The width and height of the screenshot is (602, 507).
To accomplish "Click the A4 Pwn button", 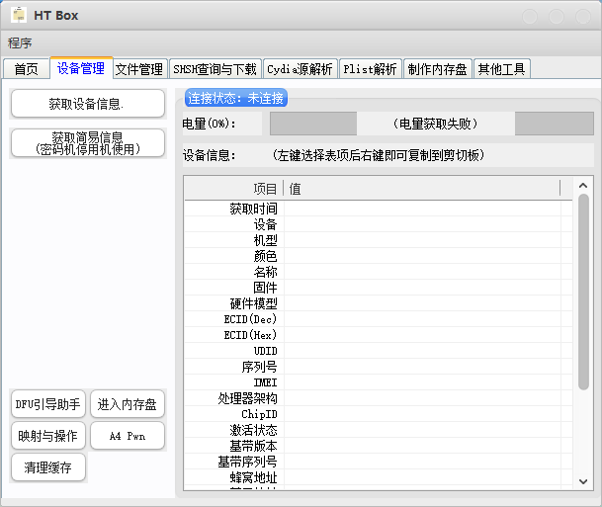I will click(x=128, y=436).
